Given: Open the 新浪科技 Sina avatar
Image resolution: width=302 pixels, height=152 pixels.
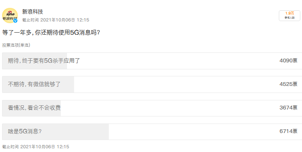Looking at the screenshot, I should [x=10, y=15].
